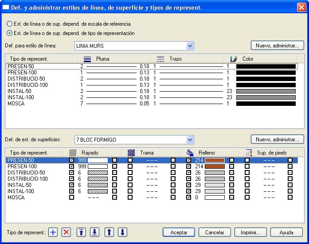The height and width of the screenshot is (244, 309).
Task: Open pixel surface options for PRESEN-100 row
Action: coord(290,167)
